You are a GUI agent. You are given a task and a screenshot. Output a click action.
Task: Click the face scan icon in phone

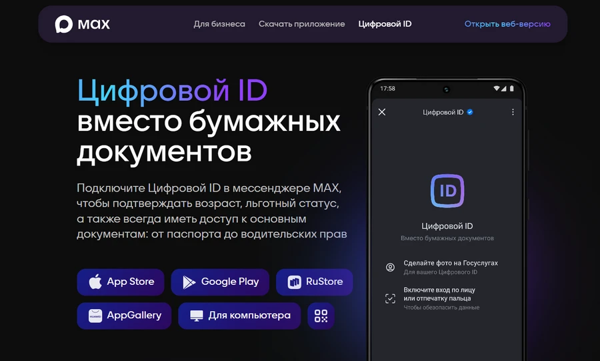390,298
